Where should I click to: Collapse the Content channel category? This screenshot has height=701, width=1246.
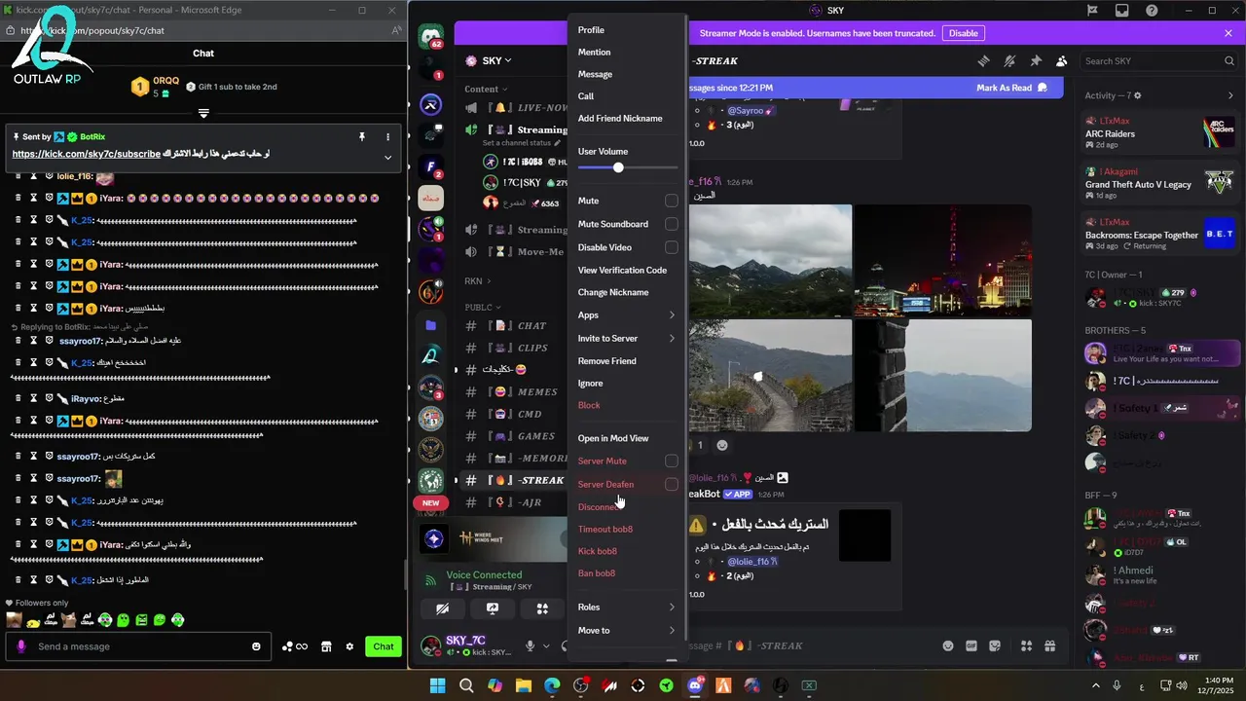[x=484, y=89]
